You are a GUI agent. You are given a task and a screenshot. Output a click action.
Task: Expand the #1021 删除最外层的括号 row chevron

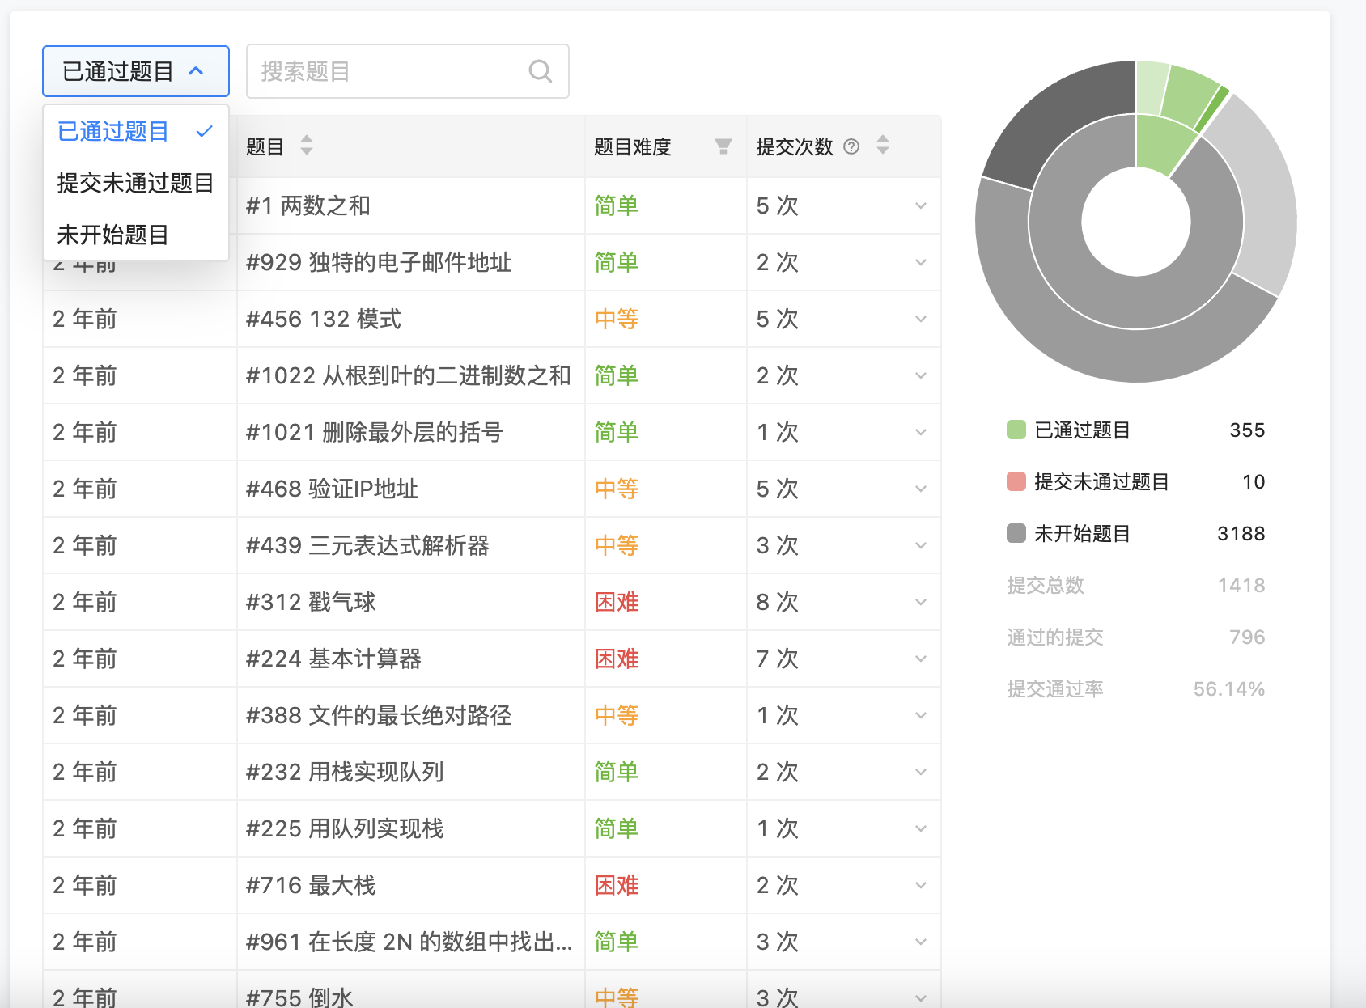point(921,432)
